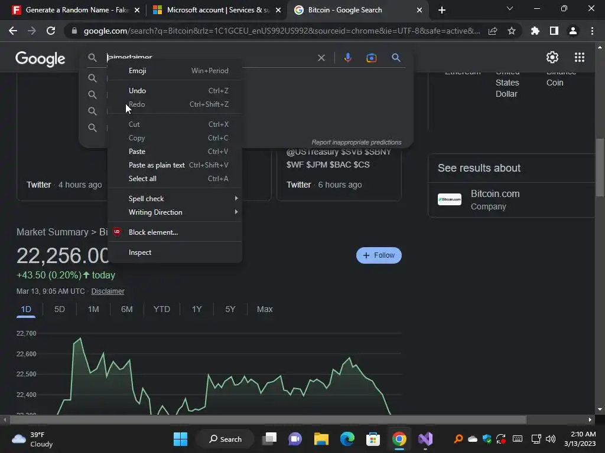This screenshot has height=453, width=605.
Task: Open the Chrome profile avatar
Action: (x=573, y=31)
